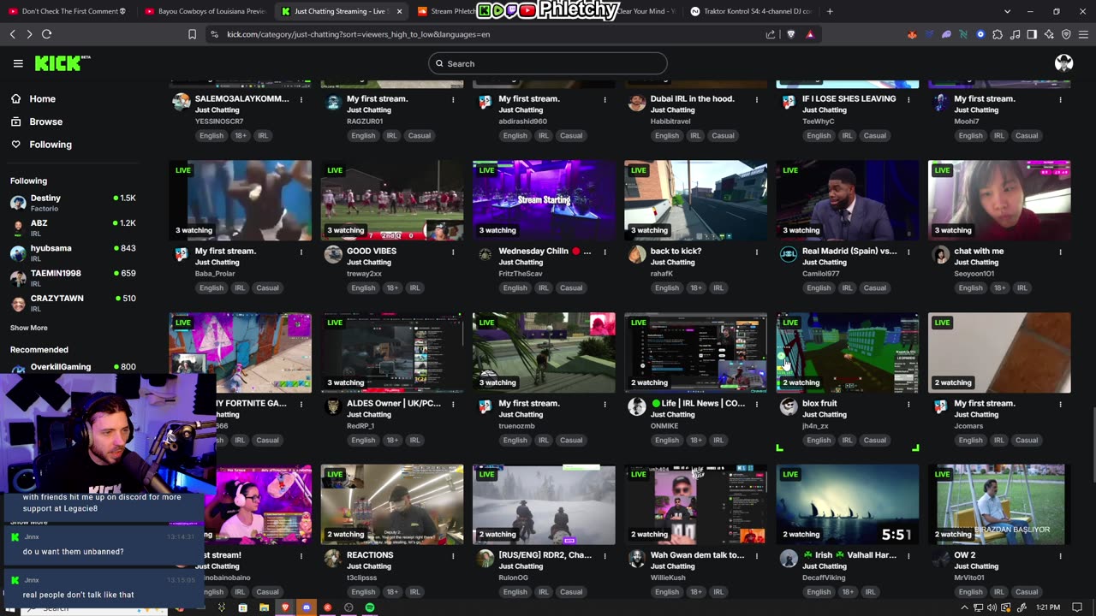Screen dimensions: 1096x616
Task: Click the 'IF I LOSE SHES LEAVING' title
Action: click(x=849, y=99)
